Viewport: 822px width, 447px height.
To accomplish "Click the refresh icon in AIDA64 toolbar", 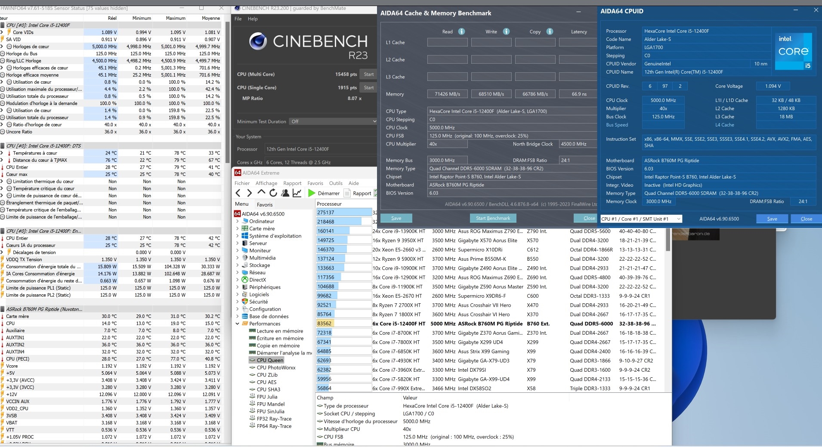I will tap(273, 193).
